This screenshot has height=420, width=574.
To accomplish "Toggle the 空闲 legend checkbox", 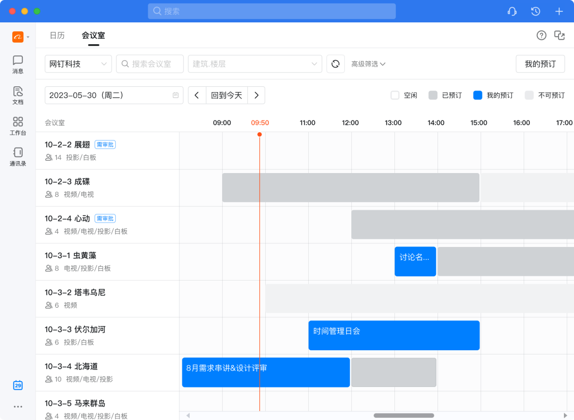I will 395,95.
